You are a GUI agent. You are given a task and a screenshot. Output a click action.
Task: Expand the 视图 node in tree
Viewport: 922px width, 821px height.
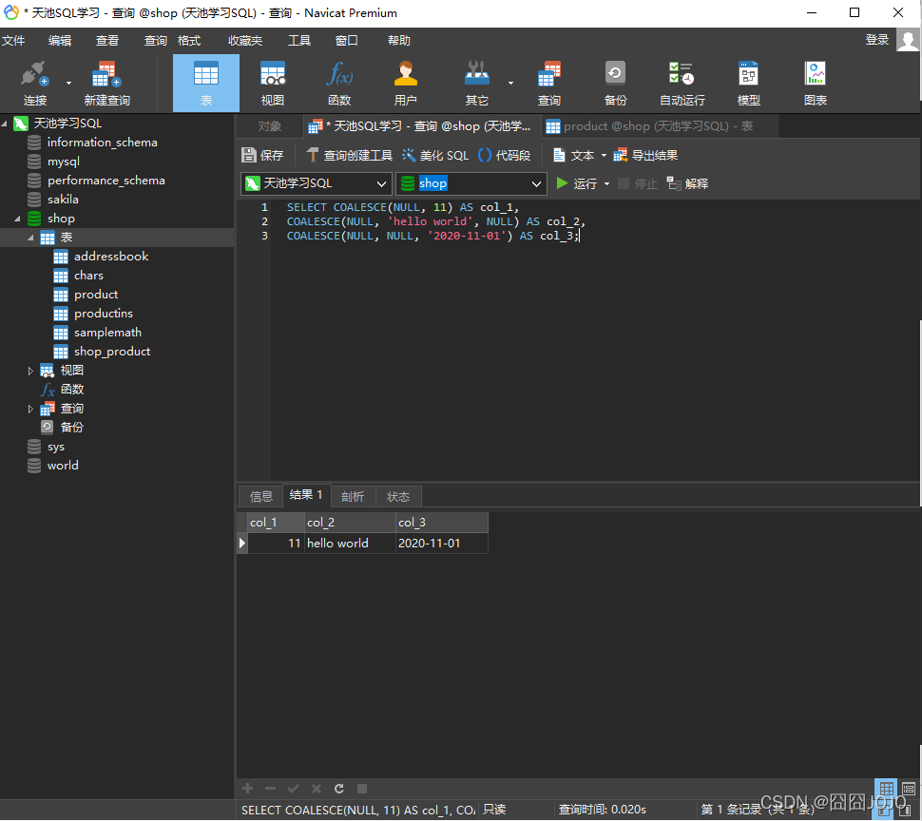point(30,371)
